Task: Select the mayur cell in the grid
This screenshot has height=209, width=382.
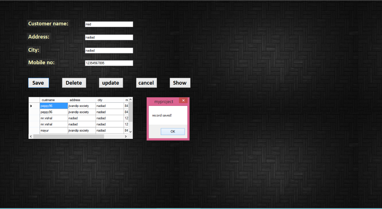Action: pyautogui.click(x=53, y=131)
